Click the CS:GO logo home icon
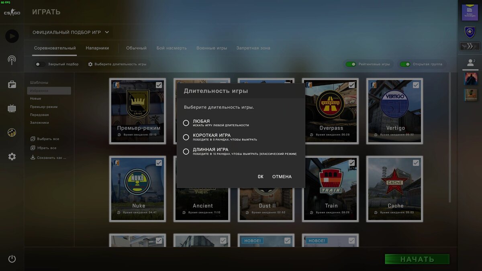Viewport: 482px width, 271px height. (12, 13)
